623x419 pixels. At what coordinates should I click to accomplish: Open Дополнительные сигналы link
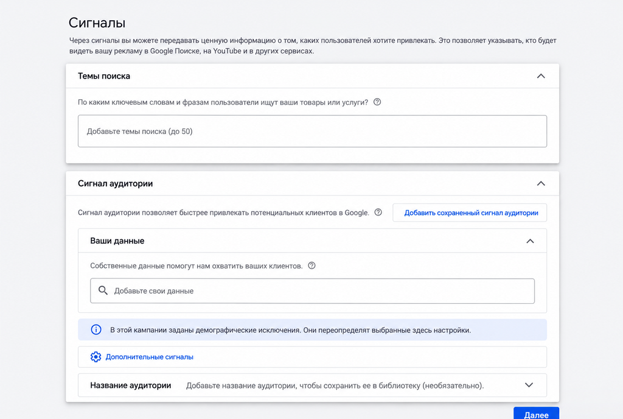pos(150,357)
